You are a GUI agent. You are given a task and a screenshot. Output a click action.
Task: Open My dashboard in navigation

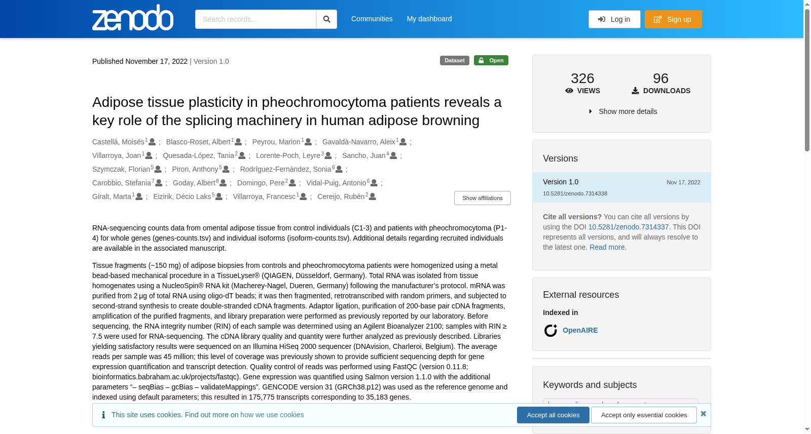tap(429, 19)
